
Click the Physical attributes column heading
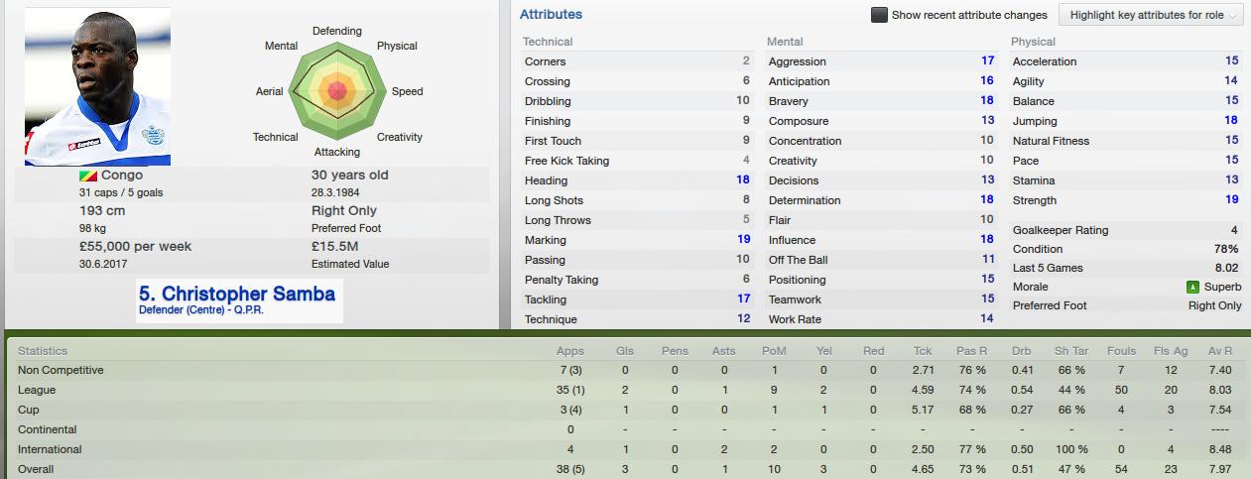(1033, 42)
